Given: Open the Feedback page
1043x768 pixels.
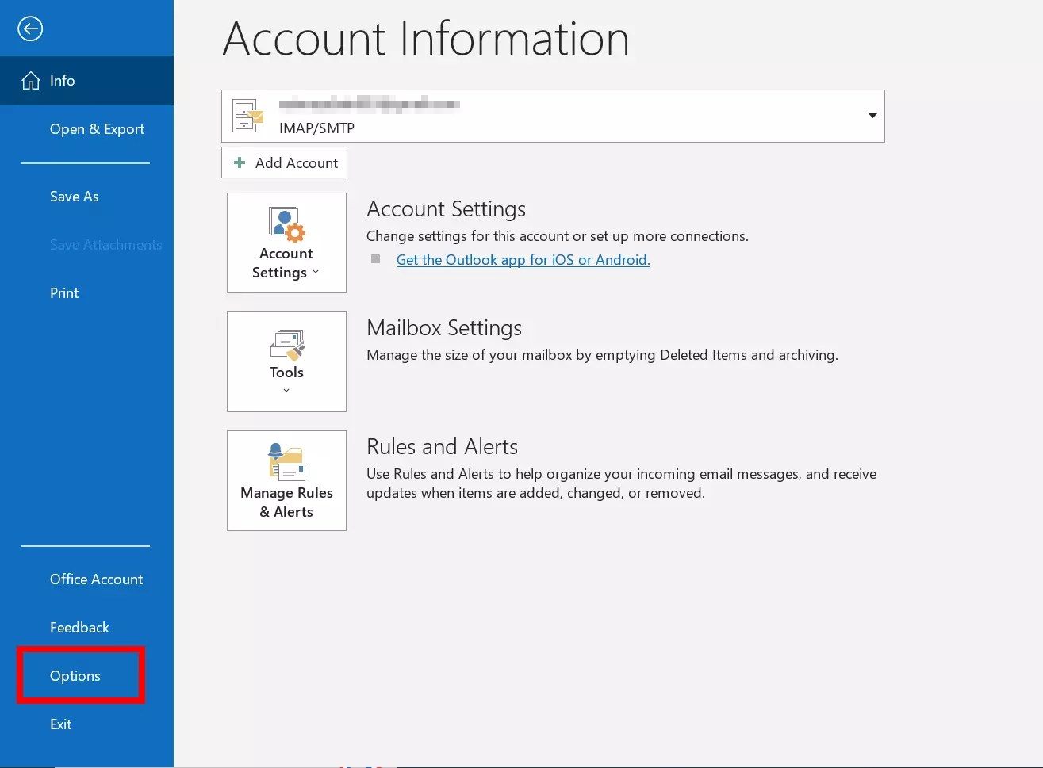Looking at the screenshot, I should click(x=79, y=627).
